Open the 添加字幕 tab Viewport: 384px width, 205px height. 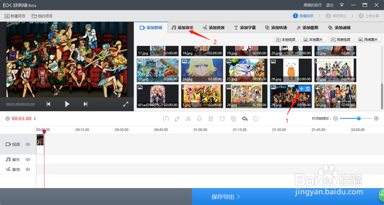pos(245,27)
